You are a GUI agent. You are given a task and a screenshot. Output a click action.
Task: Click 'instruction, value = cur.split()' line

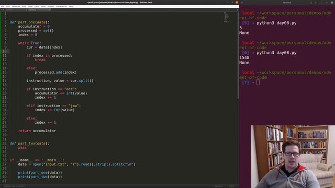pos(60,81)
